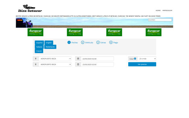Open return location dropdown below pickup

click(x=55, y=65)
